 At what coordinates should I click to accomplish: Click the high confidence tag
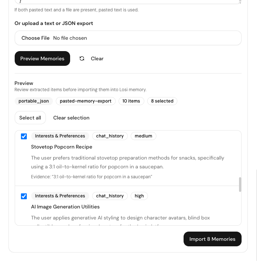click(139, 196)
